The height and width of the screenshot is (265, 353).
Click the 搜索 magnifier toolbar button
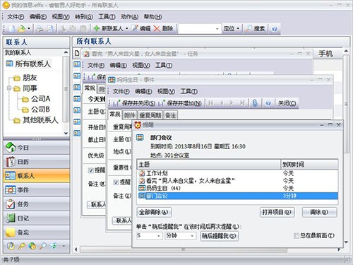[x=255, y=29]
